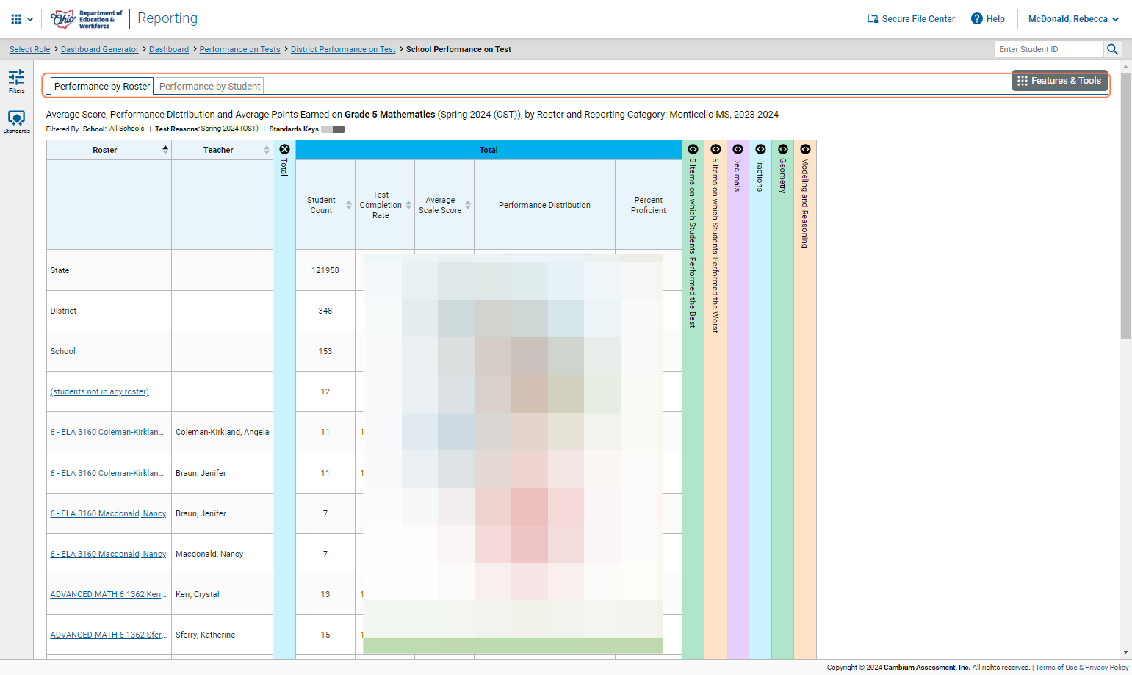The image size is (1132, 675).
Task: Select the School row label
Action: pos(62,351)
